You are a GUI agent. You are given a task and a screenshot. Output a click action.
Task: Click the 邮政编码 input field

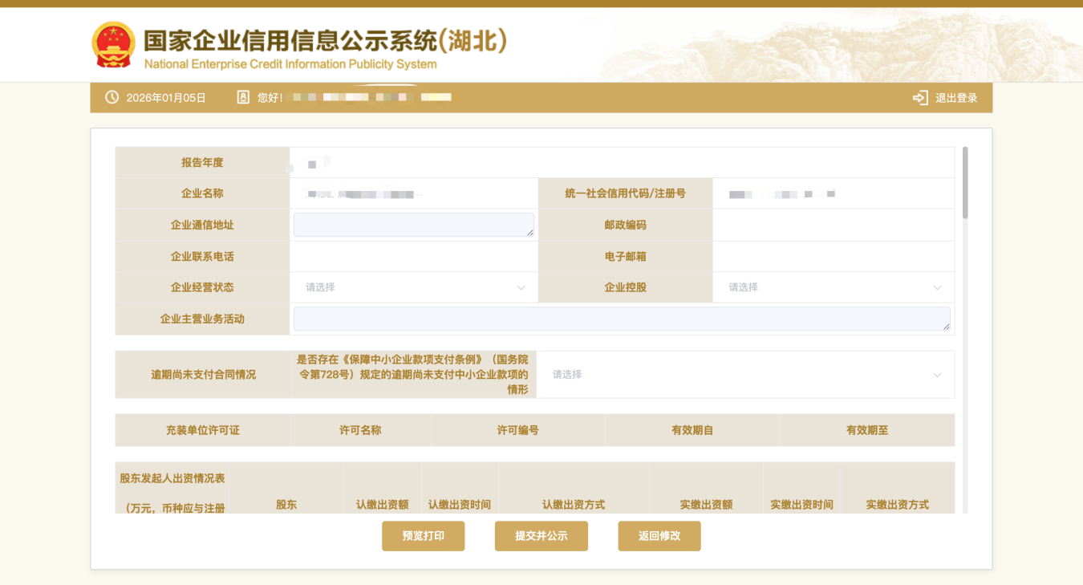pyautogui.click(x=833, y=225)
